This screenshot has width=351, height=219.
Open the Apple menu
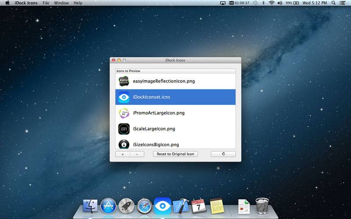click(7, 3)
